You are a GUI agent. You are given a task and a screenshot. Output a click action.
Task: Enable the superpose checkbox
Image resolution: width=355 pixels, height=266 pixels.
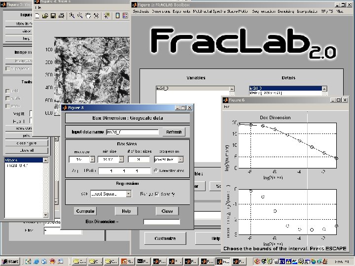point(7,68)
